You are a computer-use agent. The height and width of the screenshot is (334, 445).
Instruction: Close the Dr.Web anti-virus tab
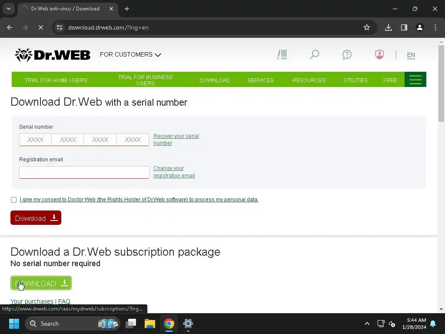(111, 9)
